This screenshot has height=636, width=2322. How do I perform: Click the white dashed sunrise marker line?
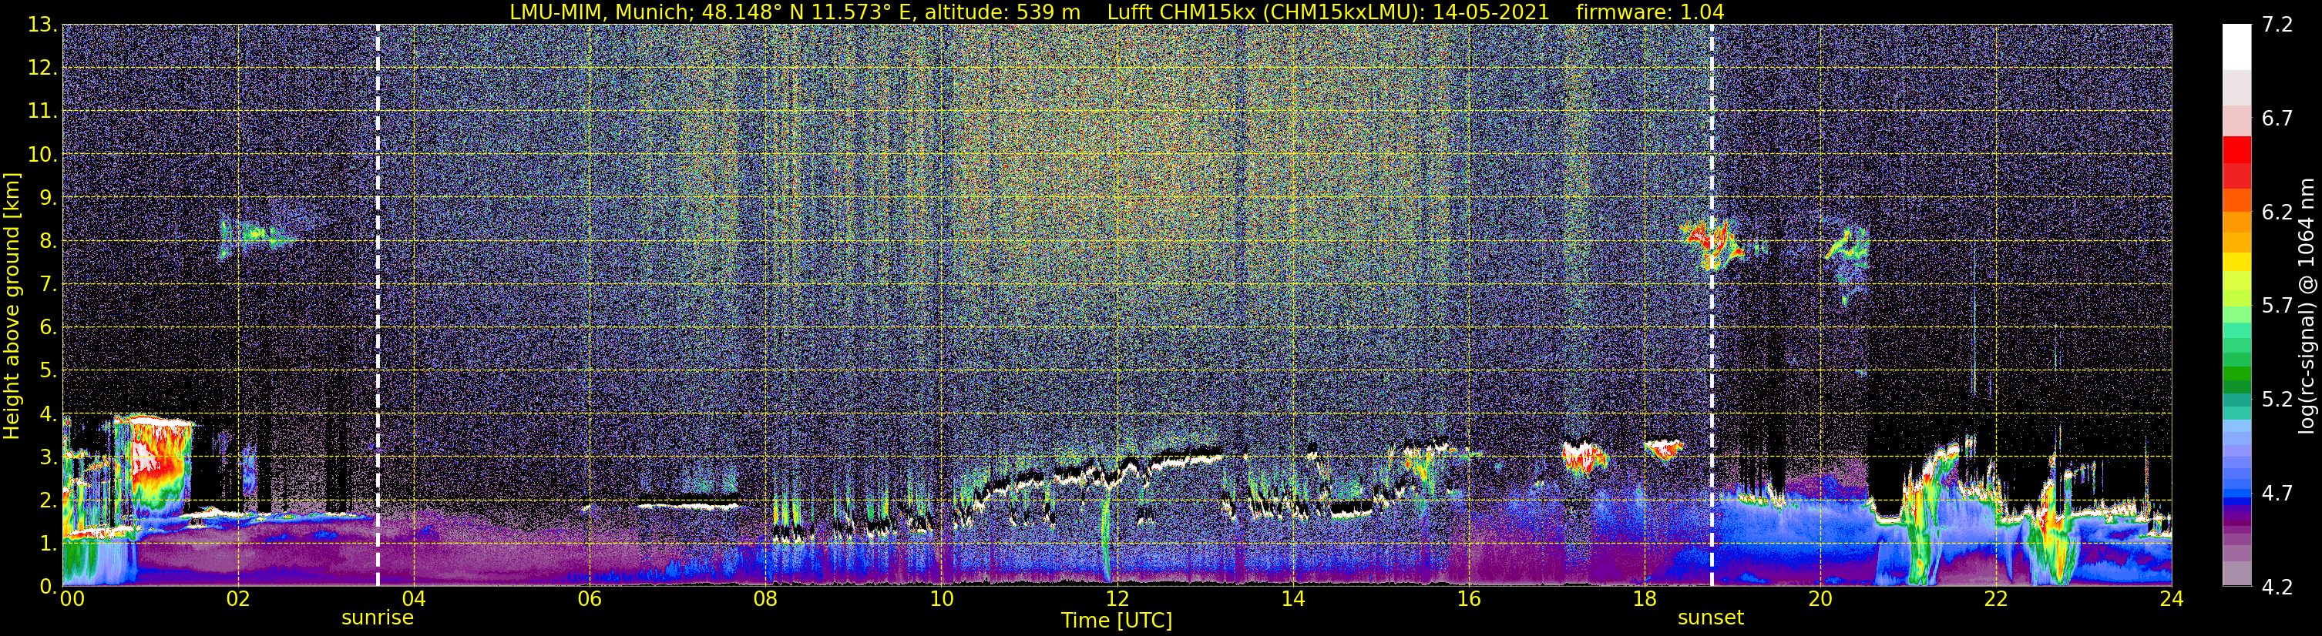tap(377, 306)
